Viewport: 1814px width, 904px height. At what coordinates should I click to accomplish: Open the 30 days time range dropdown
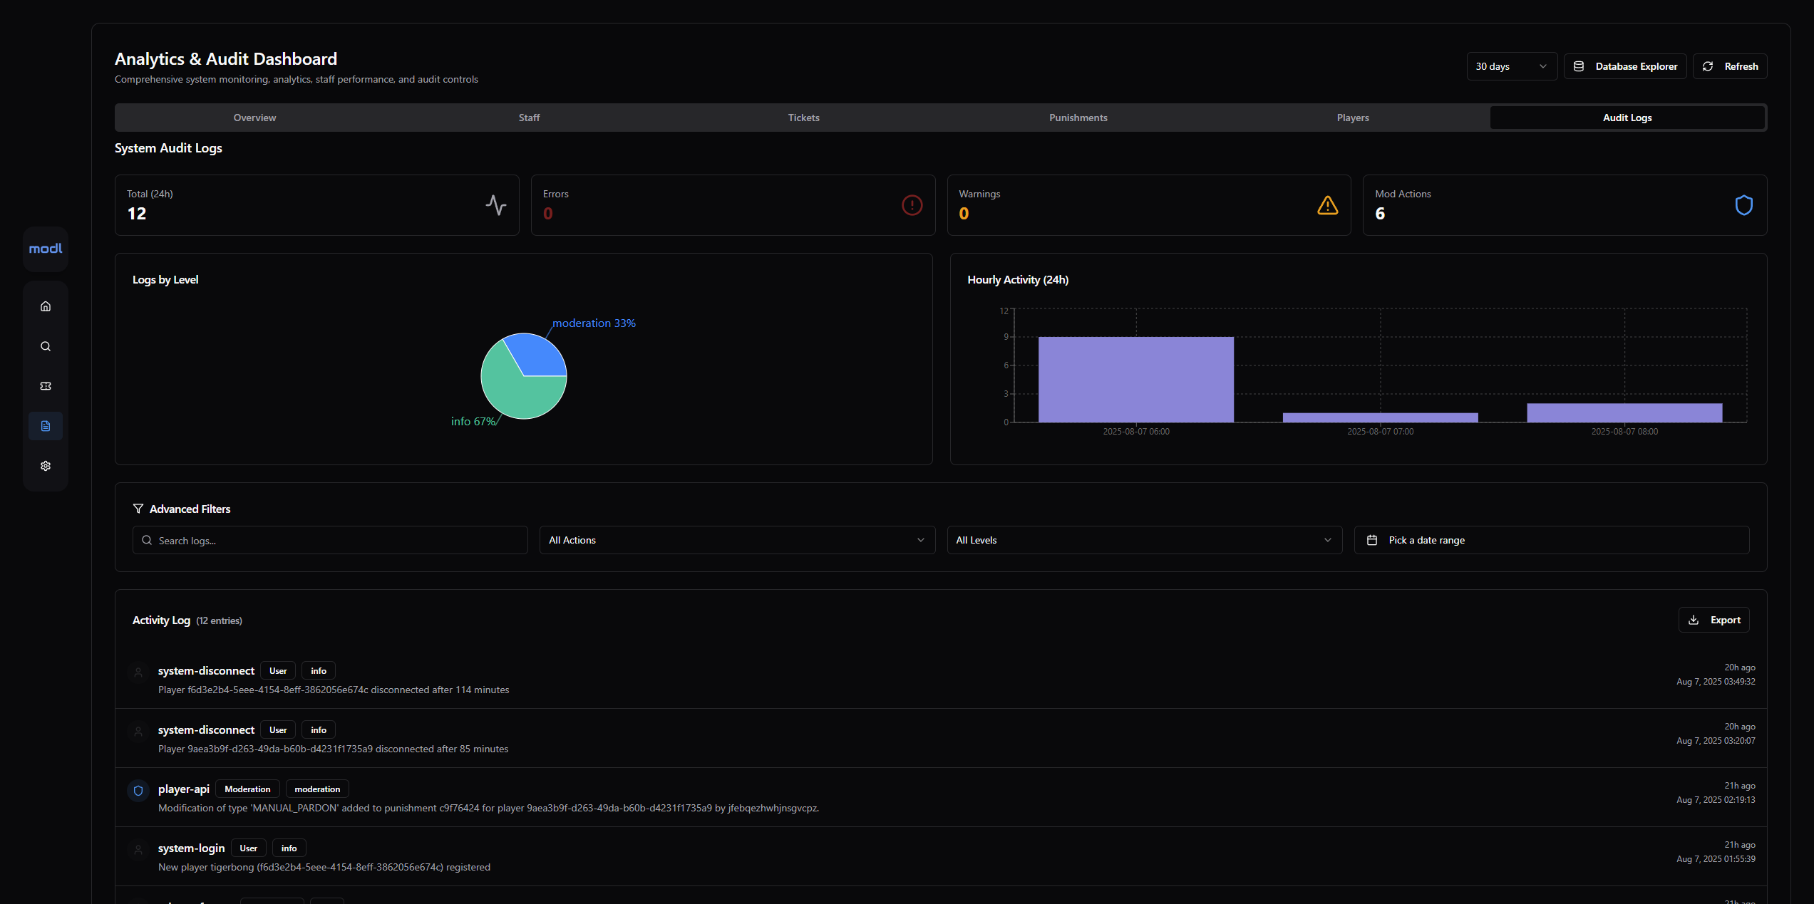[x=1512, y=66]
